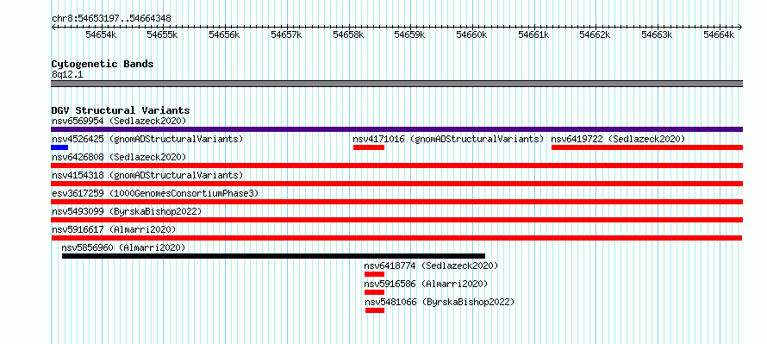The width and height of the screenshot is (767, 344).
Task: Click the 54664k ruler tick label
Action: click(x=719, y=34)
